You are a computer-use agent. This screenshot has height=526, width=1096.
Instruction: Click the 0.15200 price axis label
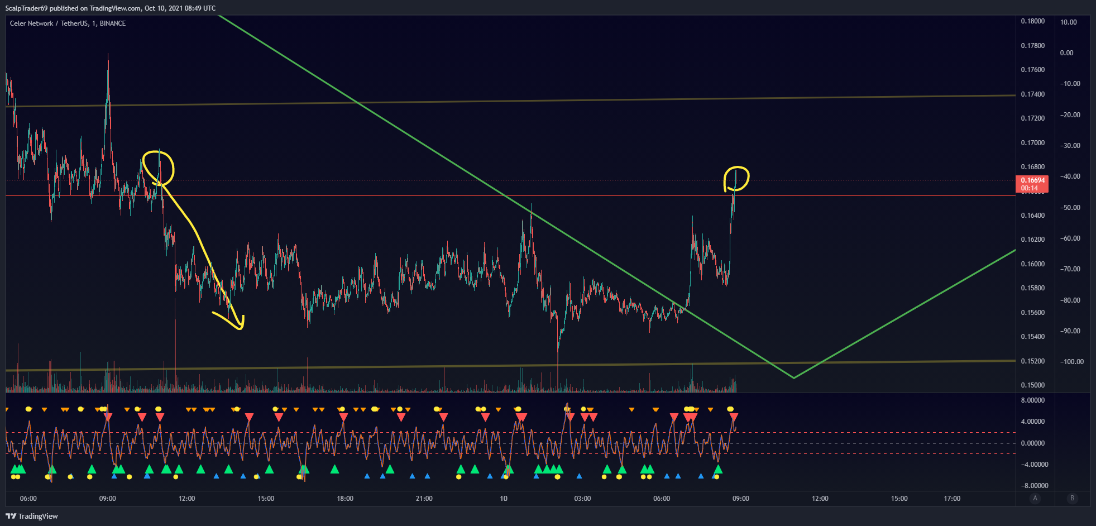[x=1033, y=361]
